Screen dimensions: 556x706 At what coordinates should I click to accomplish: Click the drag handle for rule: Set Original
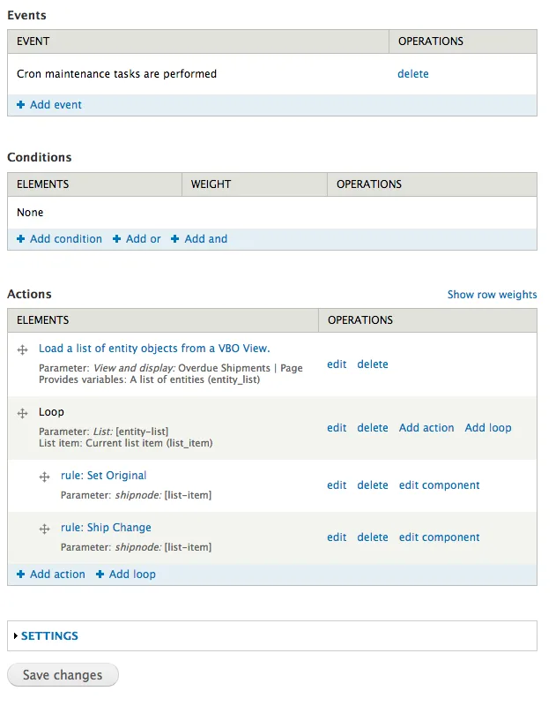coord(45,477)
